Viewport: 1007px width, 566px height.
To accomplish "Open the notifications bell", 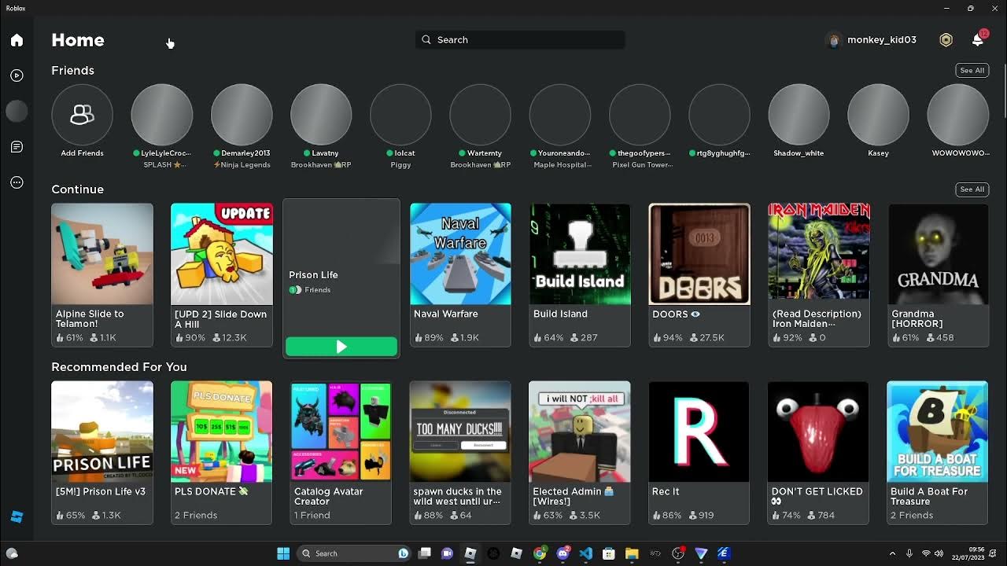I will click(x=978, y=40).
